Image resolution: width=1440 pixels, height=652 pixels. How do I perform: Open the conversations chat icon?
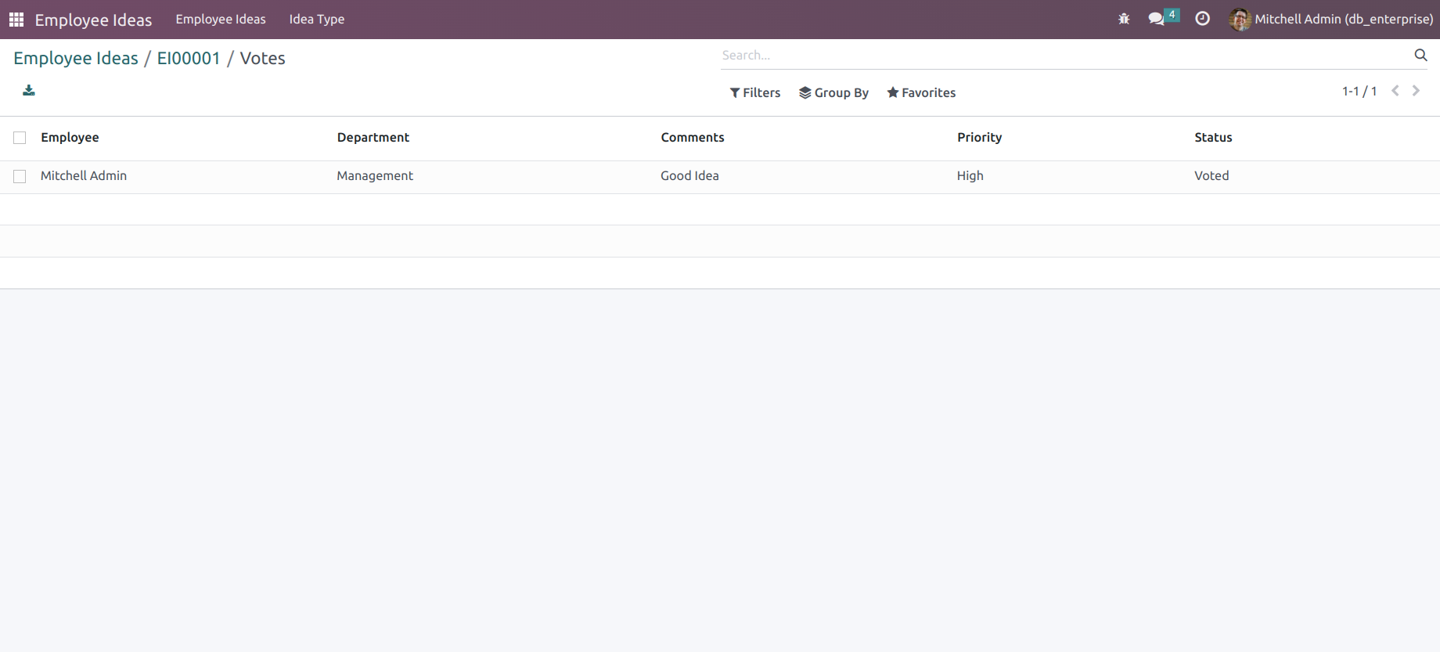[1157, 19]
